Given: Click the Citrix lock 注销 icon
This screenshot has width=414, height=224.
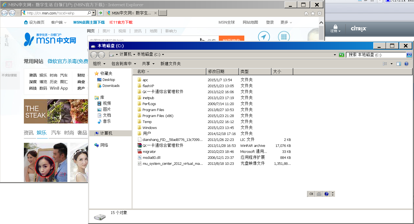Looking at the screenshot, I should click(x=335, y=29).
